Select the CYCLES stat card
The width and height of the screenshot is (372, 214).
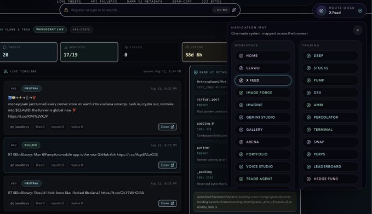[150, 52]
